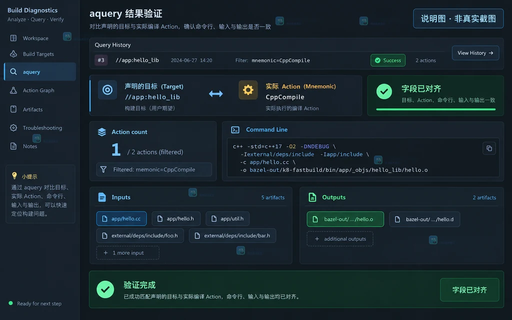Viewport: 512px width, 320px height.
Task: Click the target bullseye icon
Action: (107, 90)
